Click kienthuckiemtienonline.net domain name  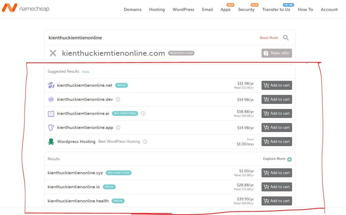84,85
